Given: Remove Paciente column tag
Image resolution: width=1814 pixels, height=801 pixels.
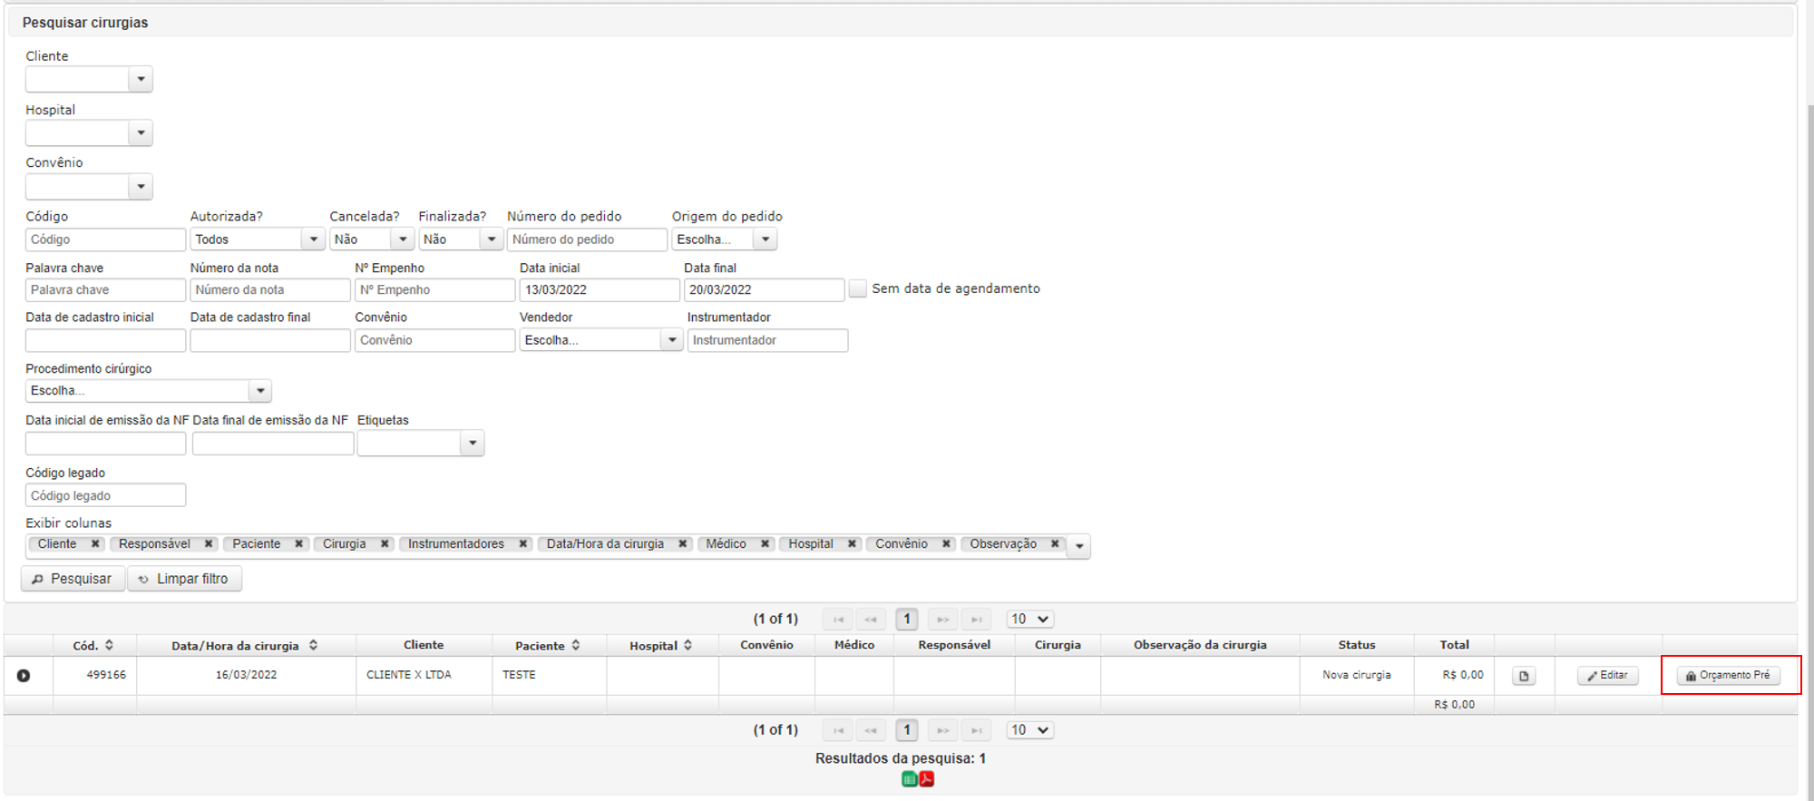Looking at the screenshot, I should point(298,544).
